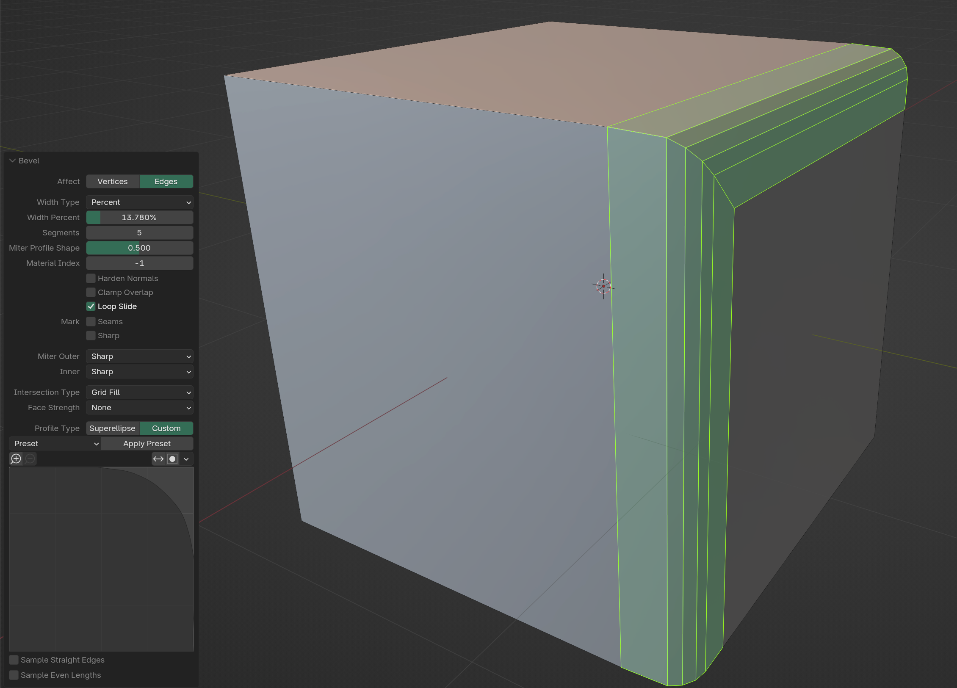Select Superellipse profile type
This screenshot has width=957, height=688.
coord(113,428)
